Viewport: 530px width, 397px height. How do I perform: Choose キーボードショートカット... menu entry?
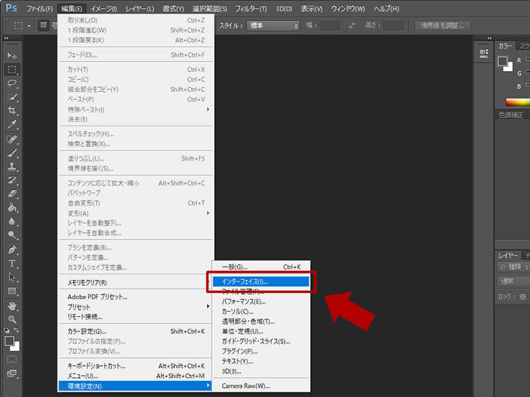point(135,366)
